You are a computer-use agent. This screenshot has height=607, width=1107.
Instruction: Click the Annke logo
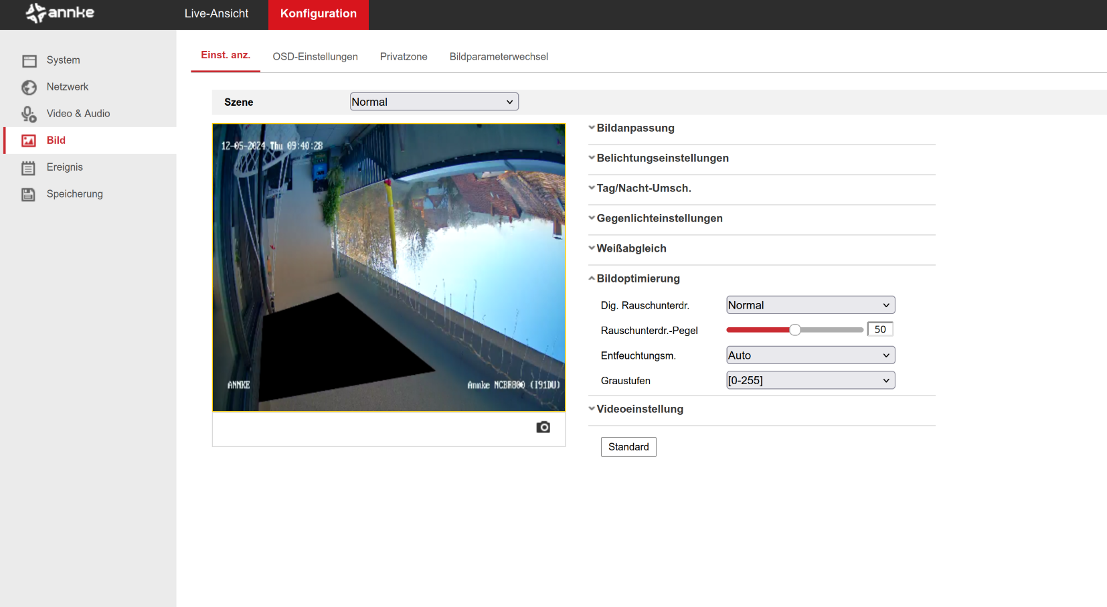tap(60, 13)
